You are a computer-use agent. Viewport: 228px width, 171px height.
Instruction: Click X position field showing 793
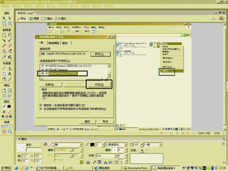(38, 156)
